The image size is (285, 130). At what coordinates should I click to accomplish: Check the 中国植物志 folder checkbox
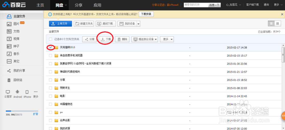tap(50, 104)
